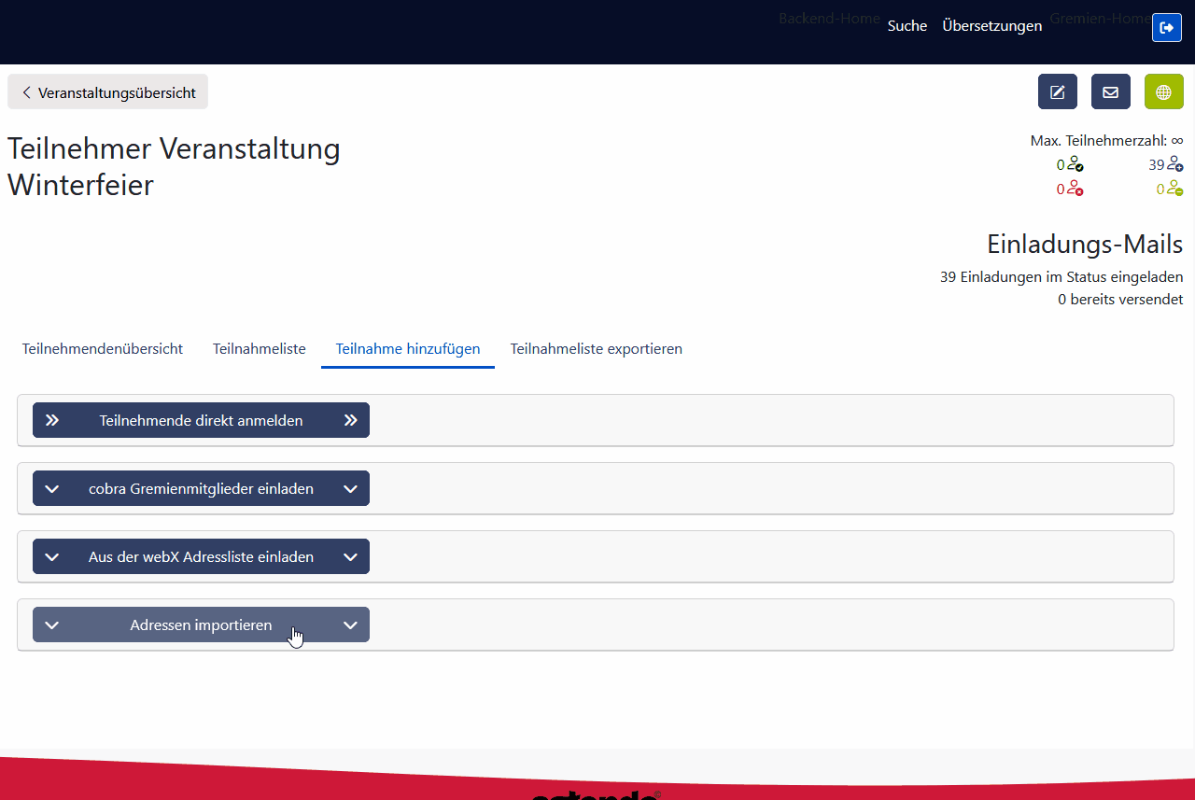Viewport: 1195px width, 800px height.
Task: Click the logout icon in the top bar
Action: pos(1167,27)
